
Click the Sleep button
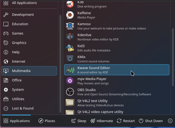(79, 121)
